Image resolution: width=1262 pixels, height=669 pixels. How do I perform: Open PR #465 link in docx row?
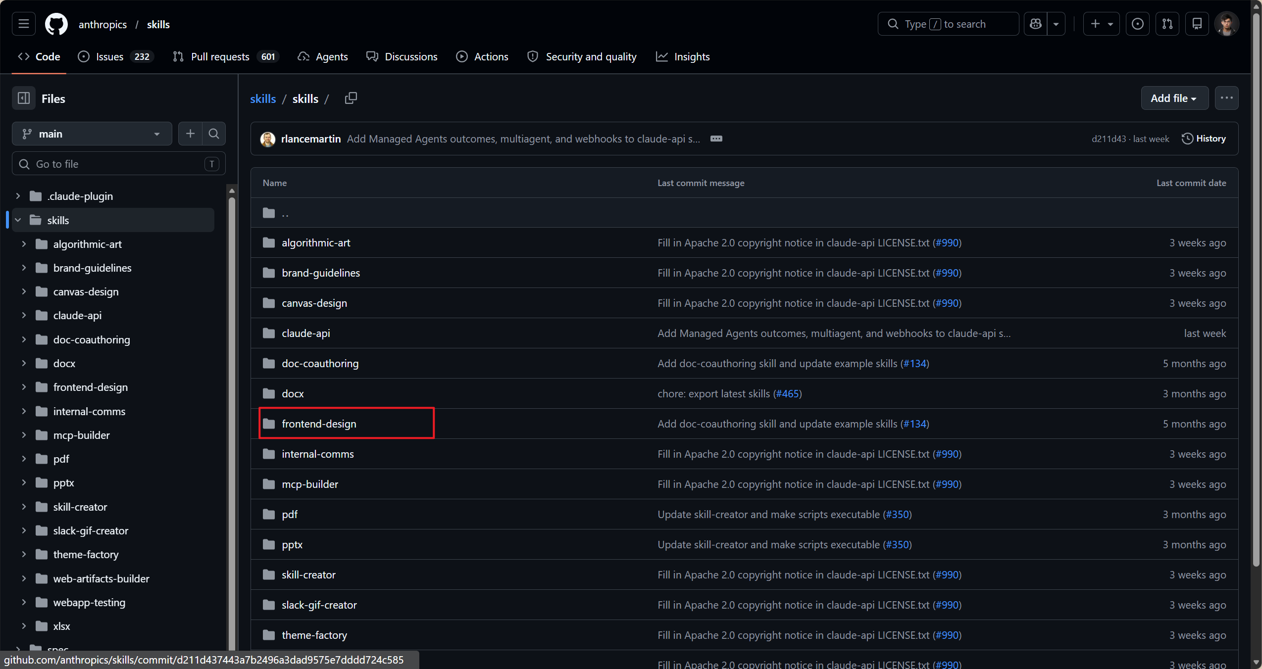pos(788,393)
